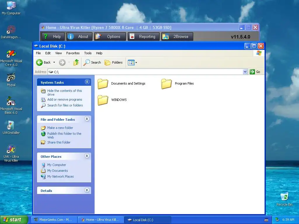Viewport: 299px width, 224px height.
Task: Click the tray icon beside the clock
Action: (277, 220)
